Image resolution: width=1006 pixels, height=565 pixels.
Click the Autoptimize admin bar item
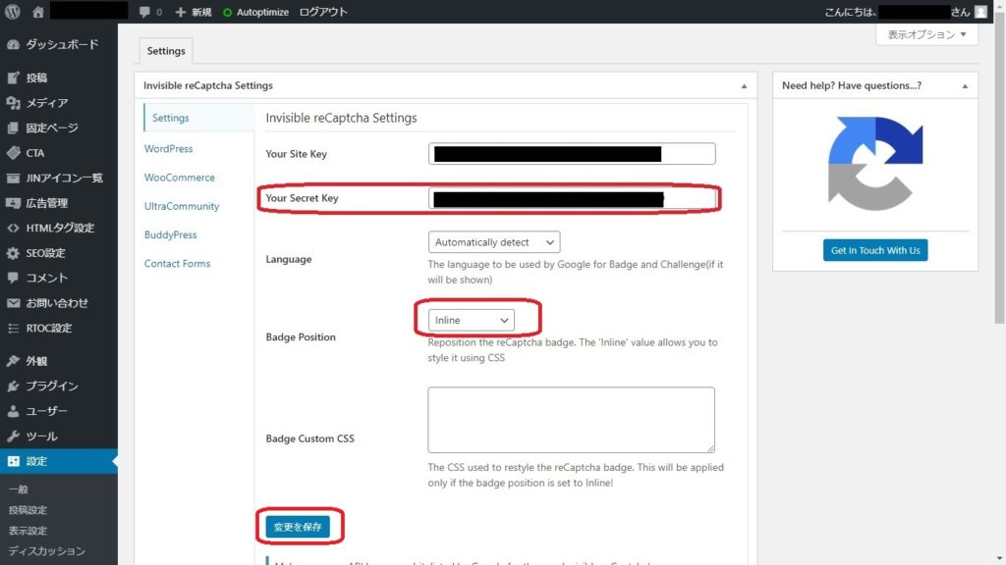255,12
